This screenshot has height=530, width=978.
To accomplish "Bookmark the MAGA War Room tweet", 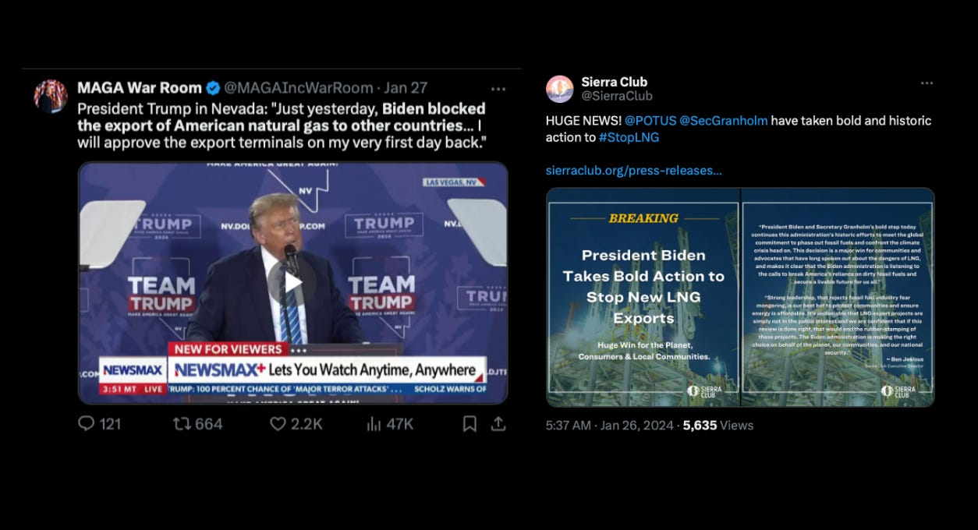I will pyautogui.click(x=470, y=423).
